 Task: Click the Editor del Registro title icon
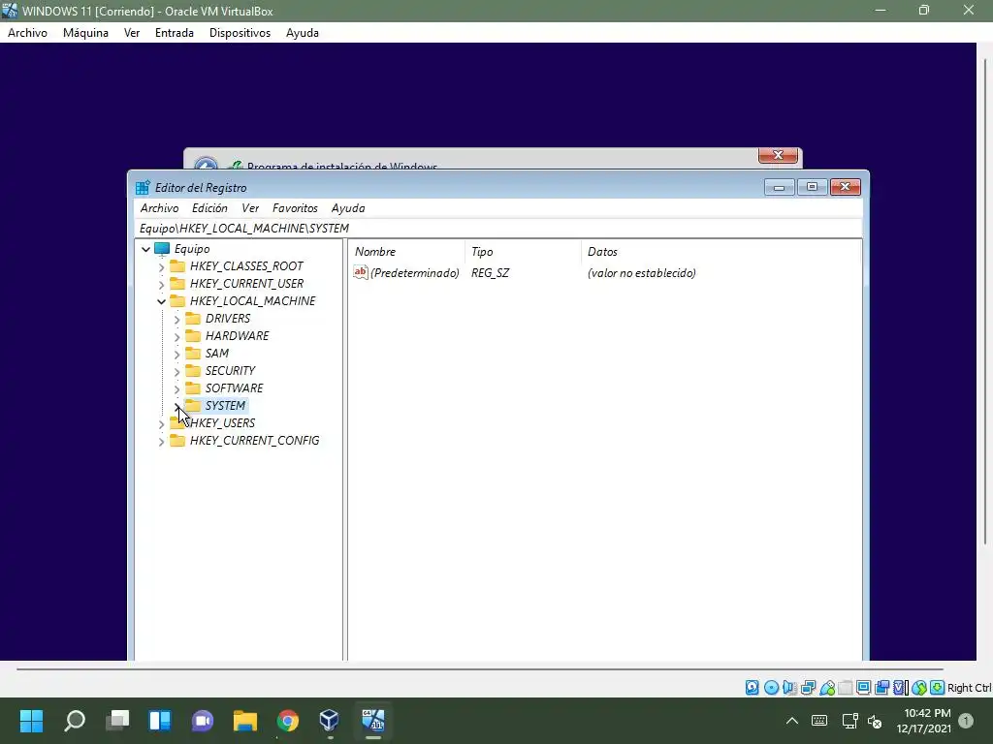pos(143,187)
